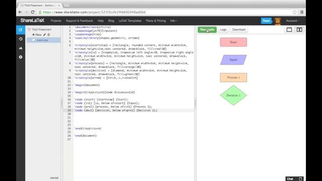The image size is (322, 181).
Task: Click the \usepackage{tikz} line
Action: tap(88, 34)
